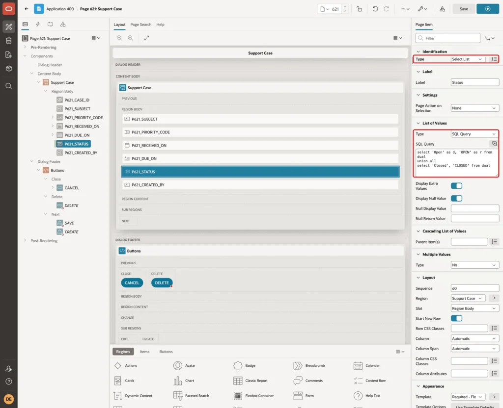Run the page with play button
This screenshot has width=503, height=408.
(488, 9)
